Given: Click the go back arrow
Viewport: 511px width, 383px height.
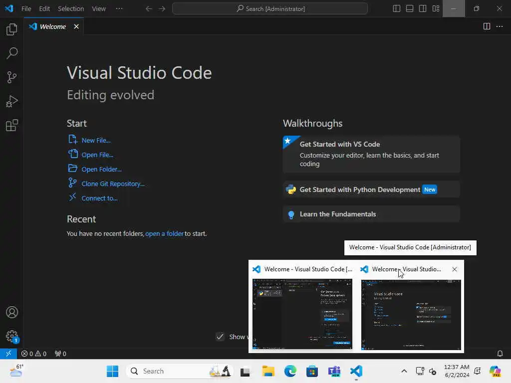Looking at the screenshot, I should 149,9.
